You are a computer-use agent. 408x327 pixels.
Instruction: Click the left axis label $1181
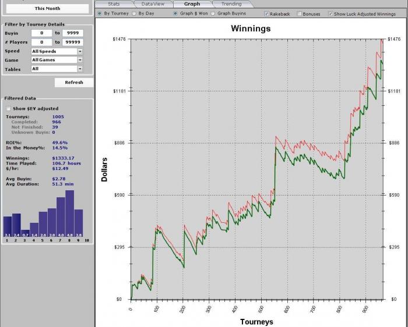tap(119, 91)
